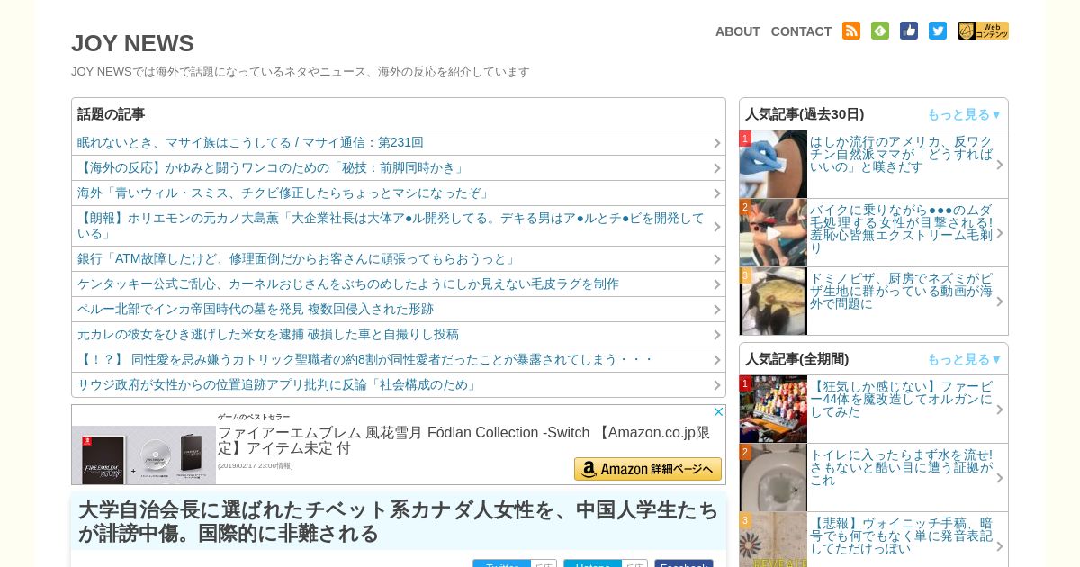Click chevron on ATM故障 article row
This screenshot has height=567, width=1080.
717,259
